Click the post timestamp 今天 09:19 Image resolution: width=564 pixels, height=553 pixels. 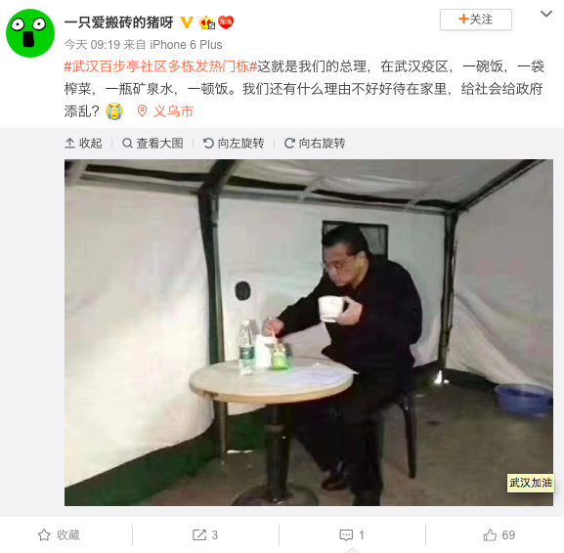click(92, 45)
